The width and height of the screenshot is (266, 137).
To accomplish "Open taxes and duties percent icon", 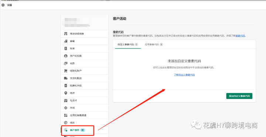I will [x=66, y=86].
